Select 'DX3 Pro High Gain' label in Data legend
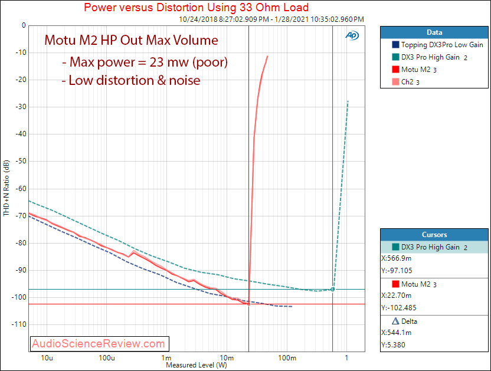Screen dimensions: 491x371 coord(430,57)
